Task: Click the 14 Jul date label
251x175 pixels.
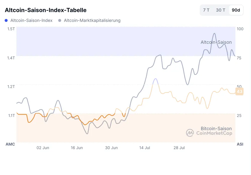Action: [145, 148]
